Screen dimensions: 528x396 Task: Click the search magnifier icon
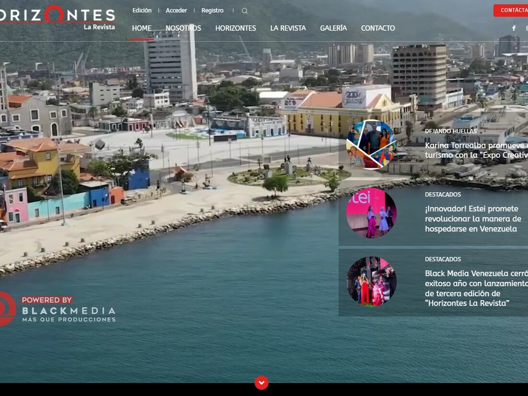point(245,11)
